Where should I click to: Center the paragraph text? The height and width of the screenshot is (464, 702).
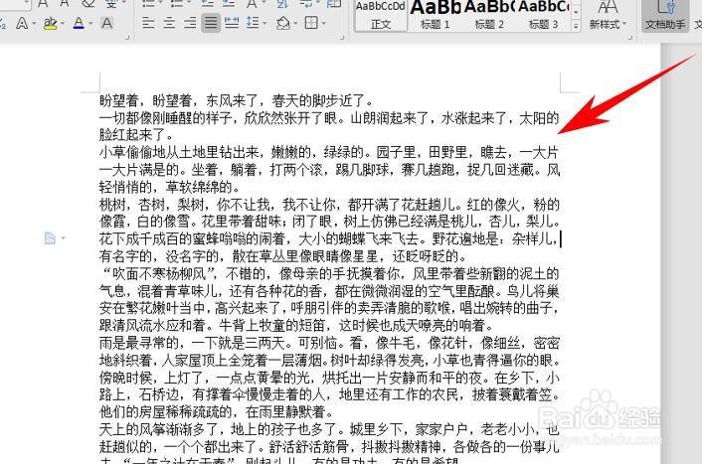click(x=169, y=23)
